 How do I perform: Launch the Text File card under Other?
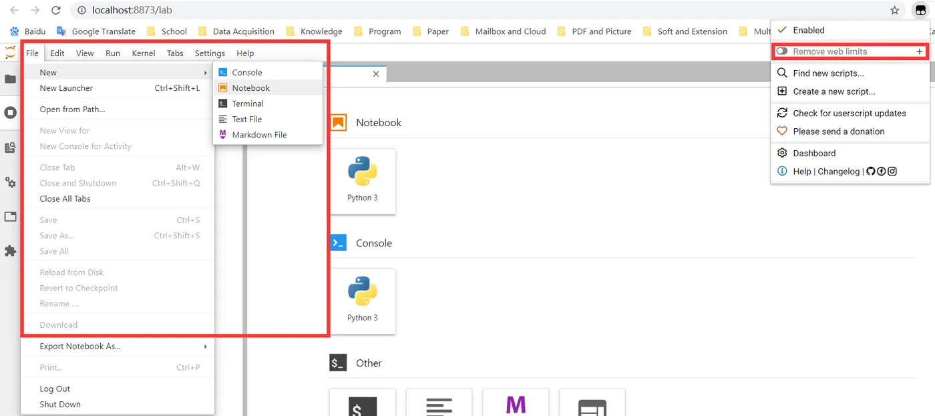439,403
